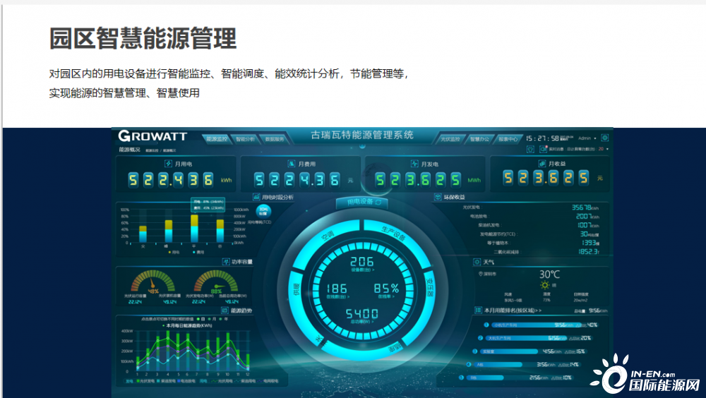The height and width of the screenshot is (398, 706).
Task: Click the 30℃ temperature reading
Action: (x=549, y=275)
